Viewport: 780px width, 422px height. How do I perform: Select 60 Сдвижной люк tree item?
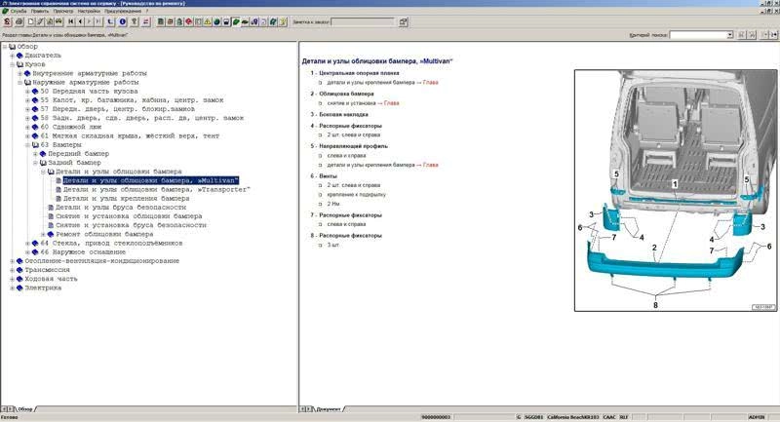[70, 128]
